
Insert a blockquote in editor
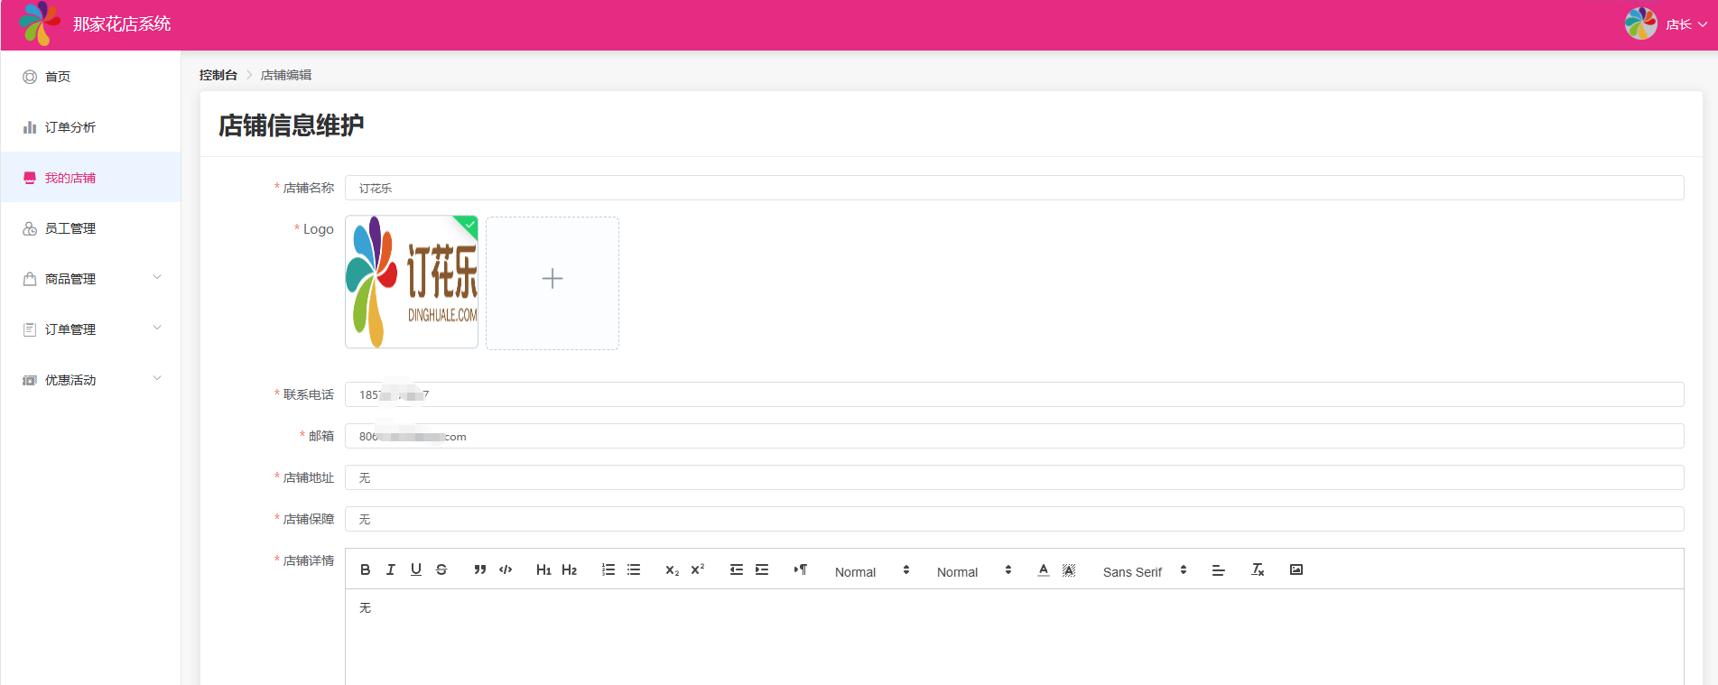pos(480,569)
